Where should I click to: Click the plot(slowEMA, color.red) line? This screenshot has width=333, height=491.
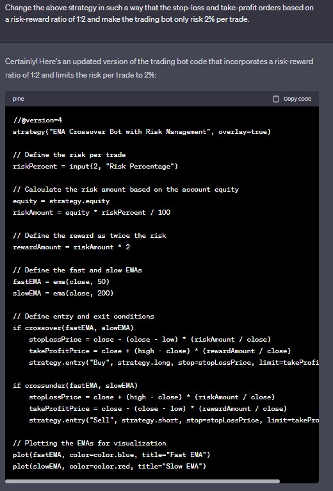click(x=110, y=466)
